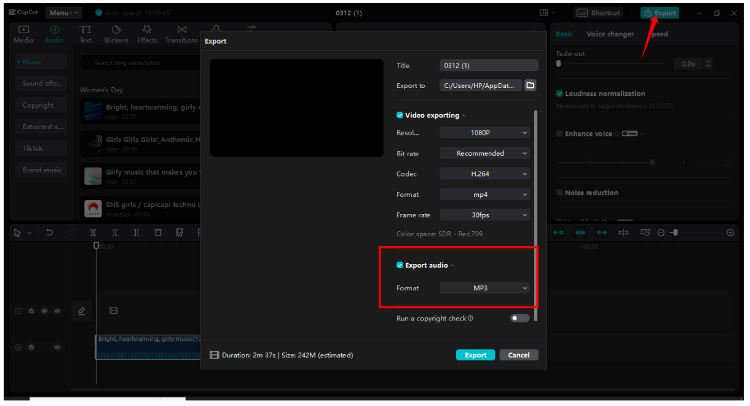This screenshot has height=406, width=750.
Task: Select the Brand music category
Action: pos(41,170)
